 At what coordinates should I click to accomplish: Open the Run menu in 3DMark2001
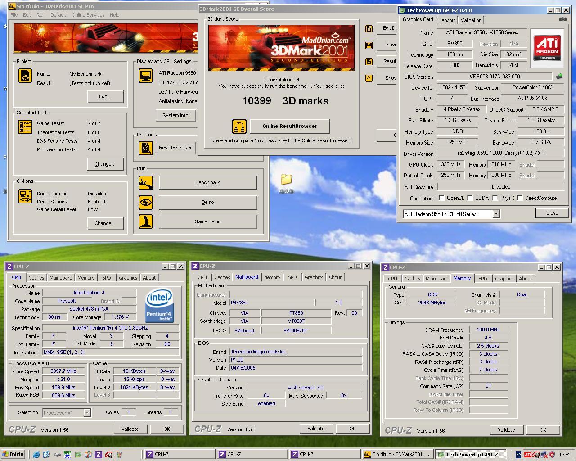click(40, 15)
